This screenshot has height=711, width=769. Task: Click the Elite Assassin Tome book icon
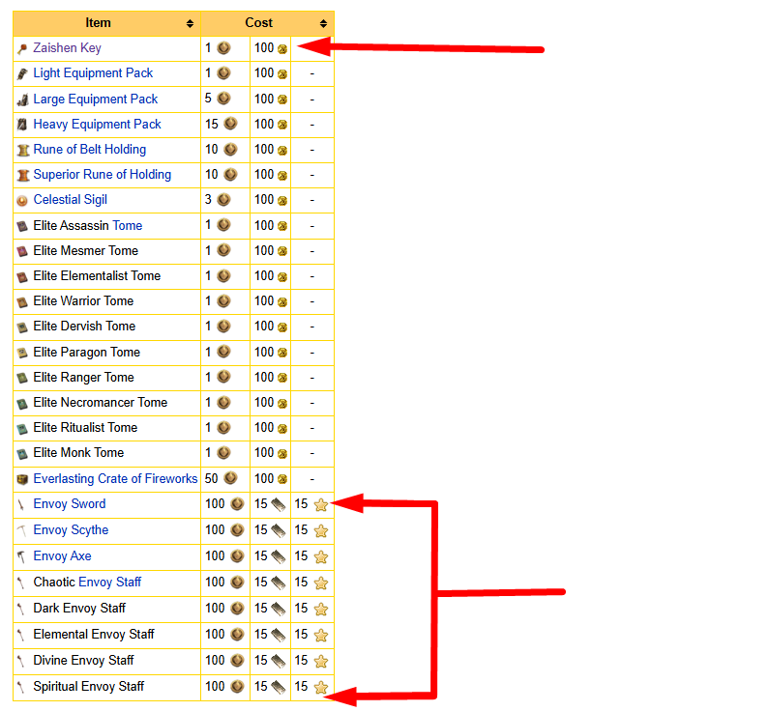[22, 226]
